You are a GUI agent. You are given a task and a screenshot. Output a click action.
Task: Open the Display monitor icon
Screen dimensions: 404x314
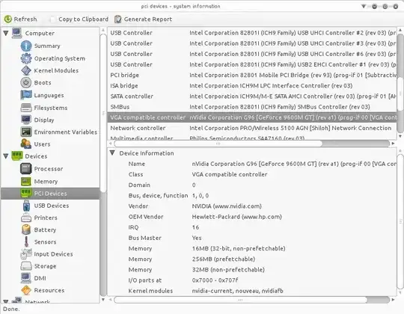(26, 120)
